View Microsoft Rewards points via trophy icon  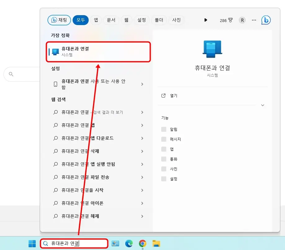[226, 20]
